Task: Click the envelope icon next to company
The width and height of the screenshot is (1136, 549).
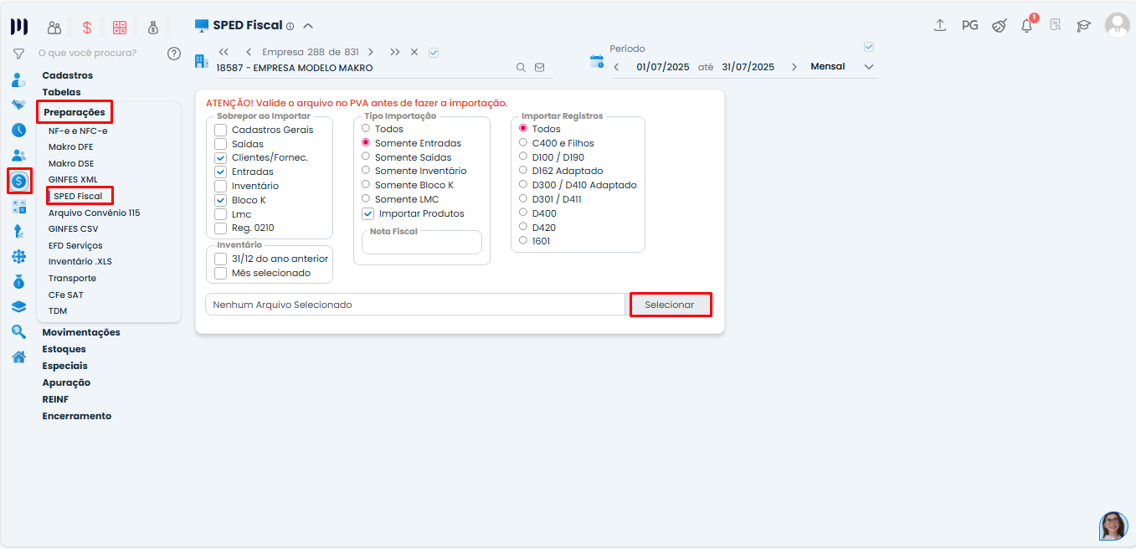Action: pyautogui.click(x=540, y=68)
